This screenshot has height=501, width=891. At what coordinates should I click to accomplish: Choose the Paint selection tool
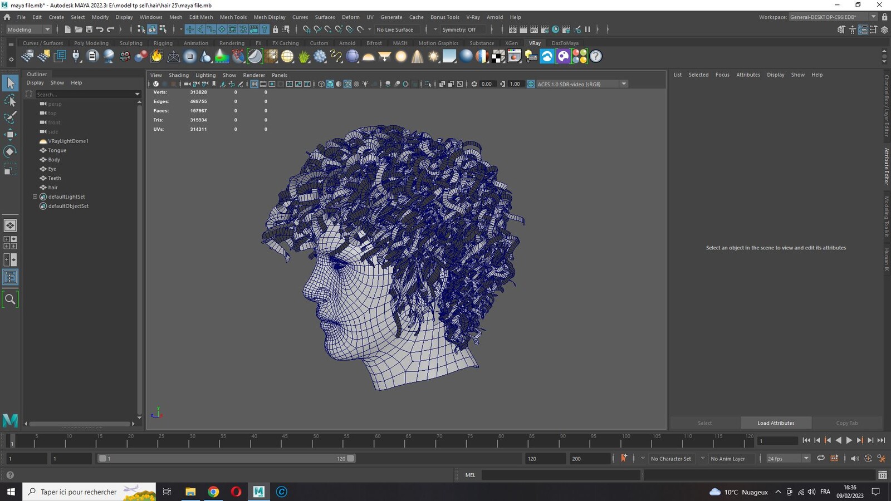coord(10,117)
